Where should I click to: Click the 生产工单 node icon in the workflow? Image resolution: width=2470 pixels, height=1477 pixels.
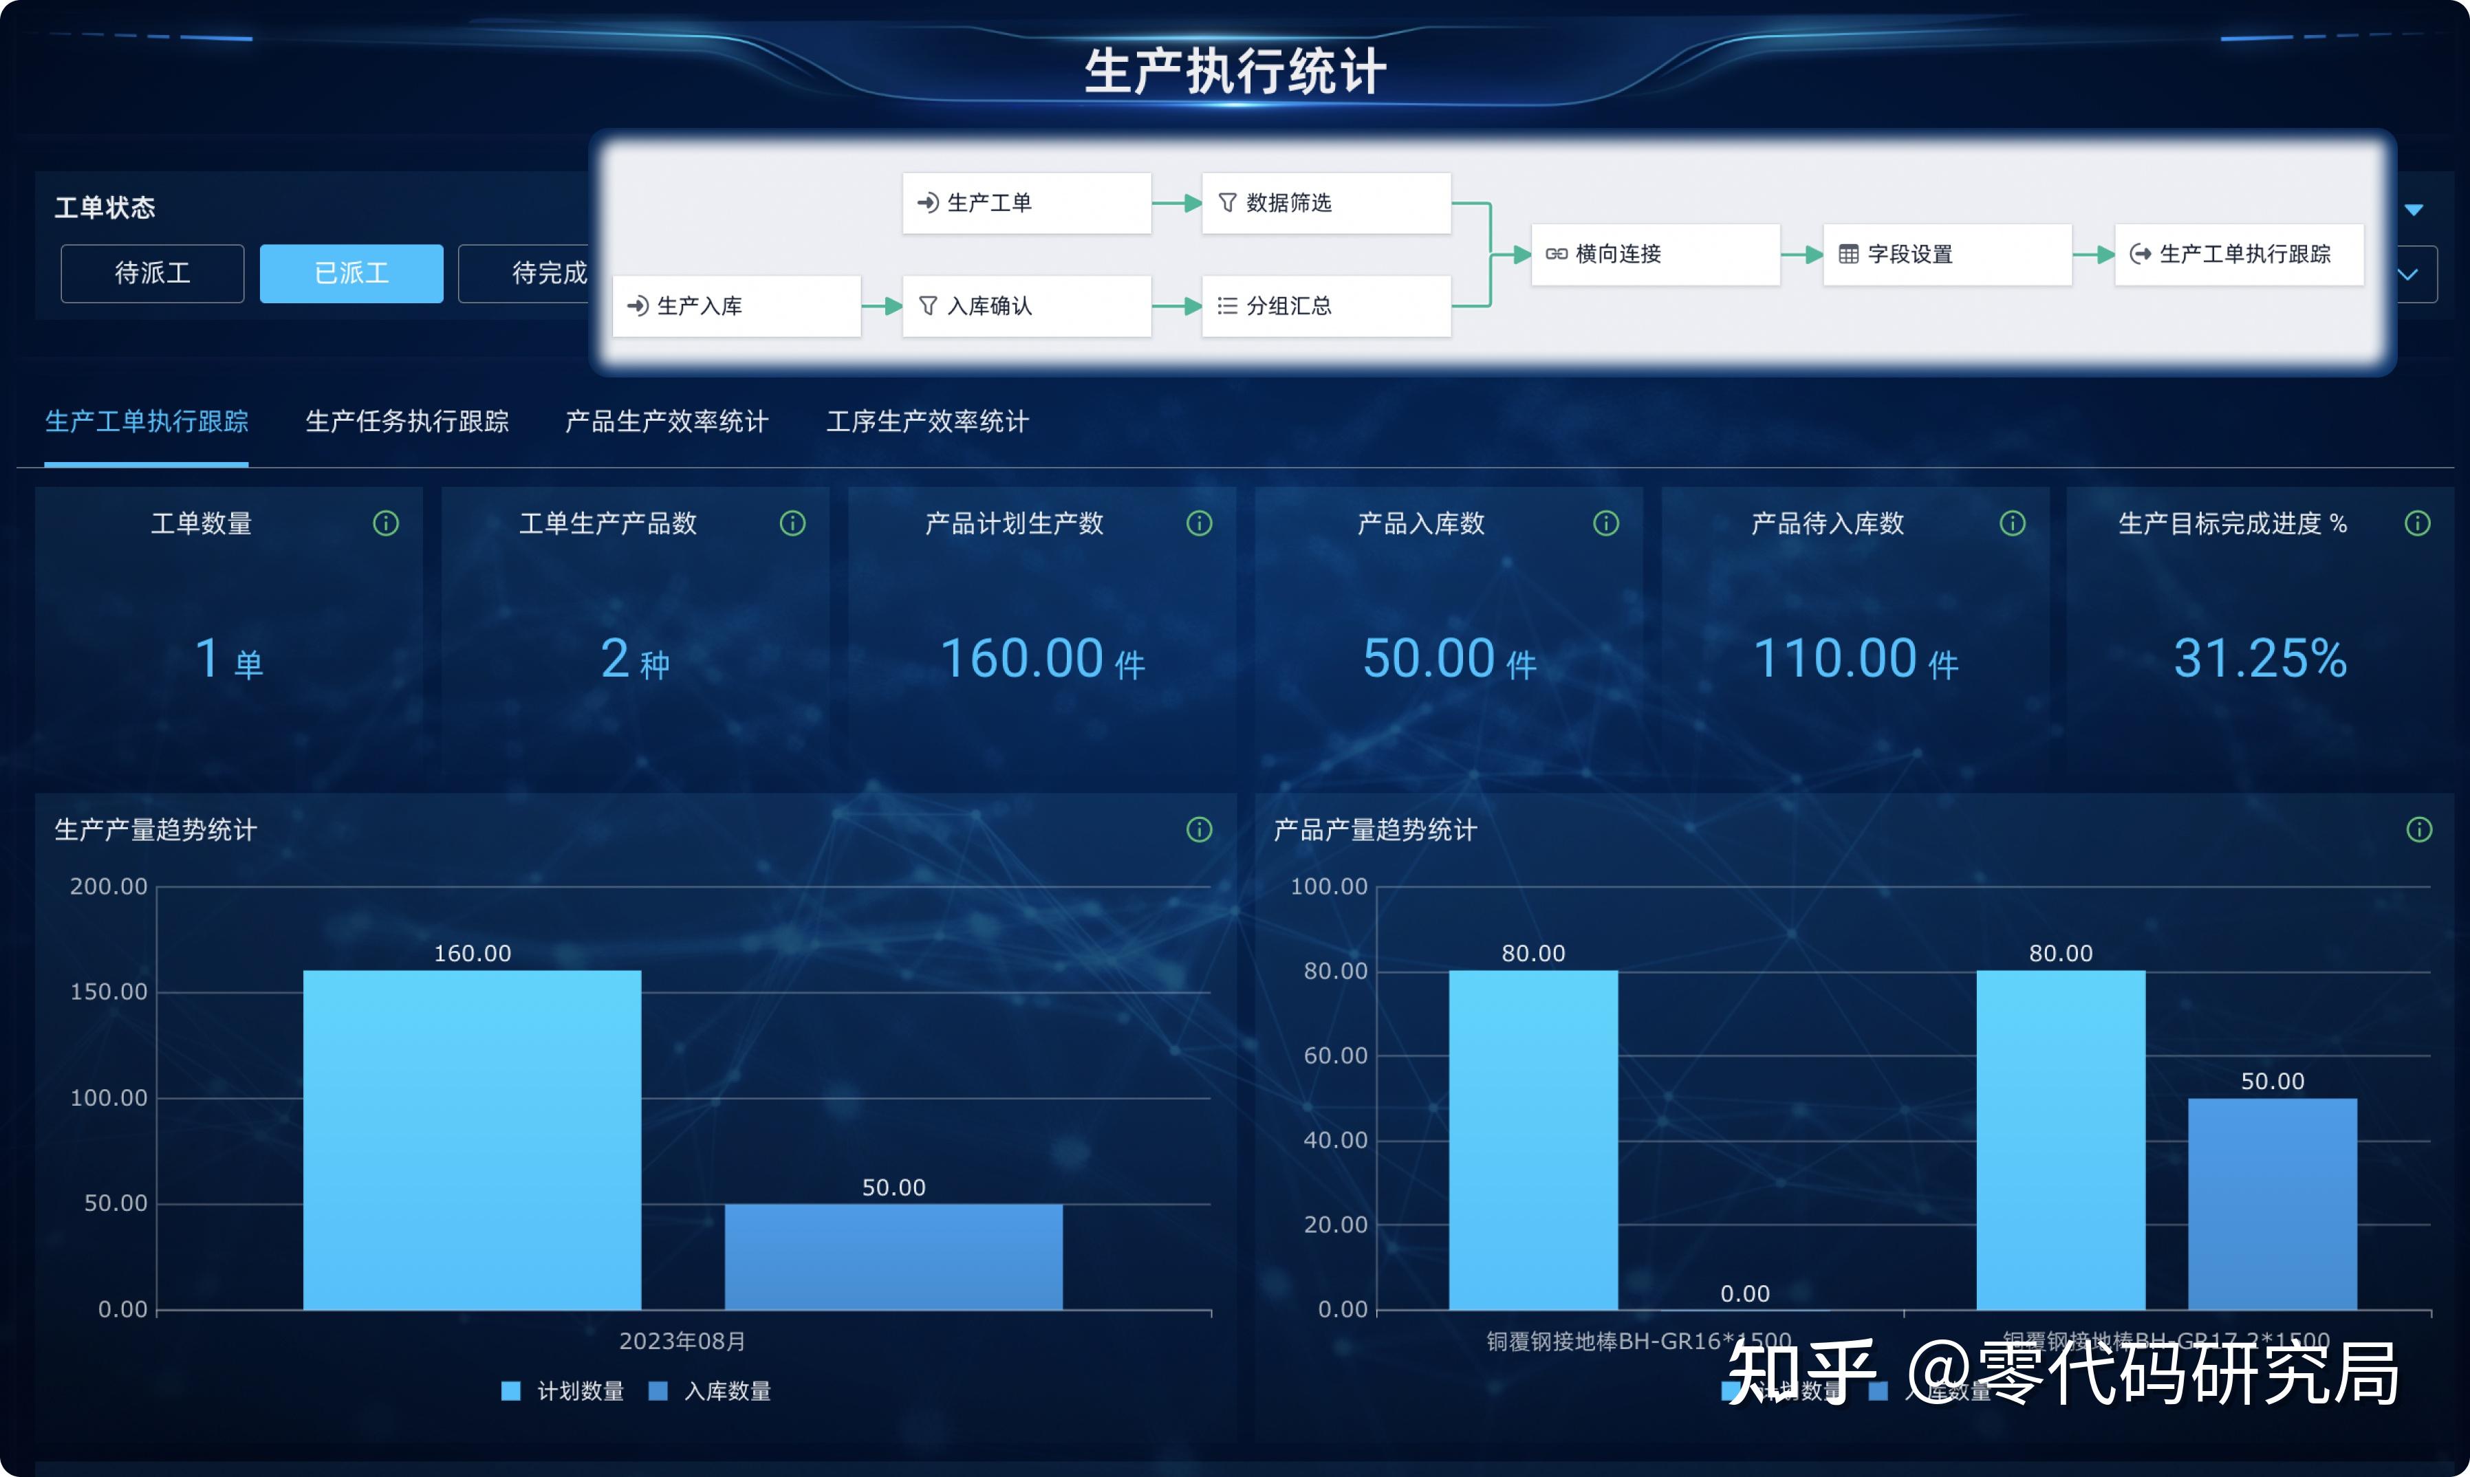pos(928,202)
